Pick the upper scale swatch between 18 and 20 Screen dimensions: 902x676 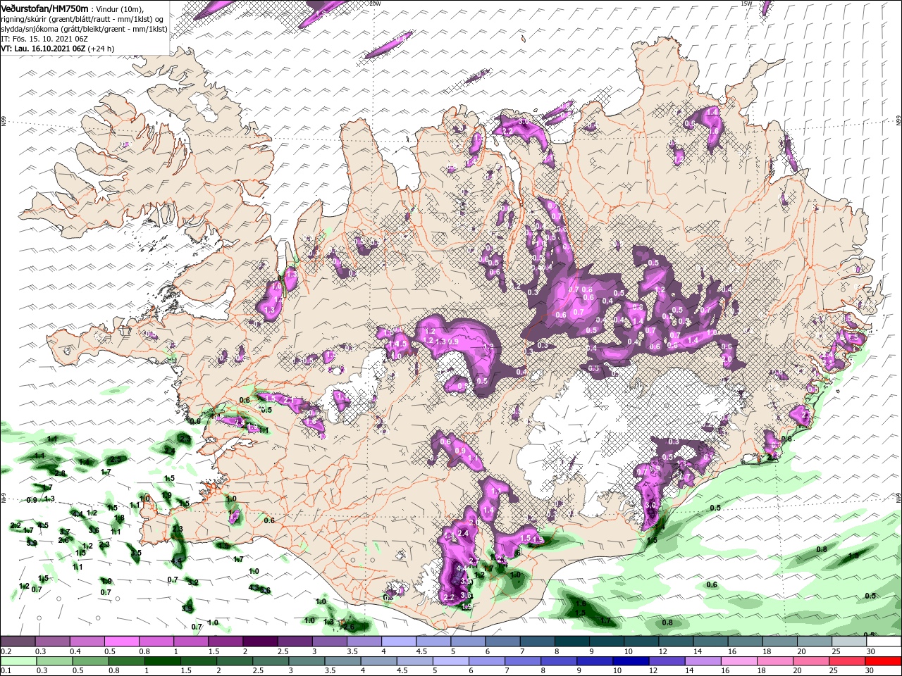(780, 641)
